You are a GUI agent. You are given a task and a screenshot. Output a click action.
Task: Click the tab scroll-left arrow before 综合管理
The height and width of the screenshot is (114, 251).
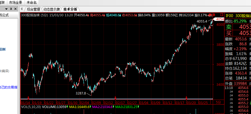[x=22, y=9]
